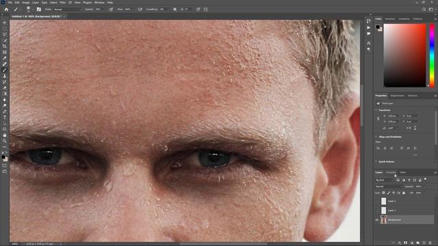Open the Filter menu

click(62, 3)
